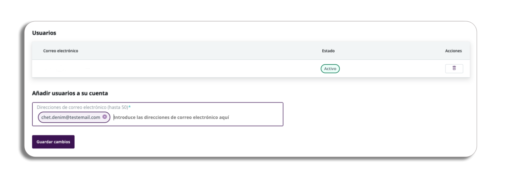Click the chet.denim@testemail.com email chip text
The height and width of the screenshot is (184, 507).
coord(71,117)
